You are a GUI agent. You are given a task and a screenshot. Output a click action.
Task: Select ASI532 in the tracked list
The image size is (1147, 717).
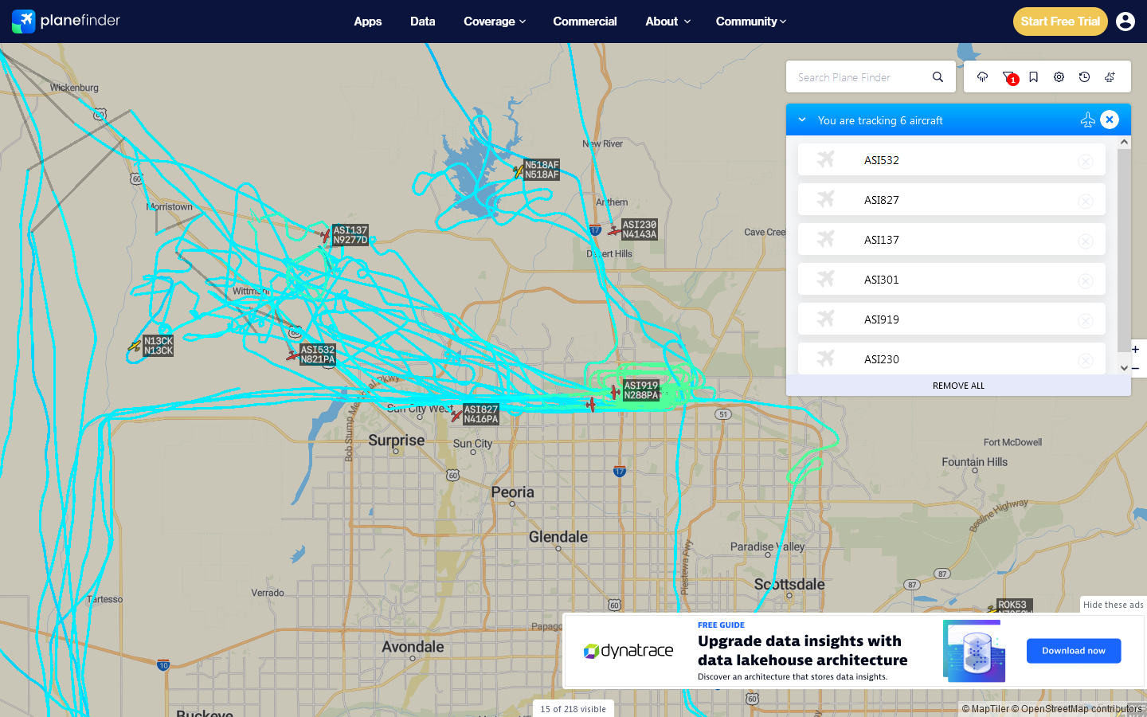[x=952, y=159]
